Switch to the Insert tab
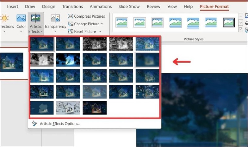The height and width of the screenshot is (147, 248). pos(12,6)
